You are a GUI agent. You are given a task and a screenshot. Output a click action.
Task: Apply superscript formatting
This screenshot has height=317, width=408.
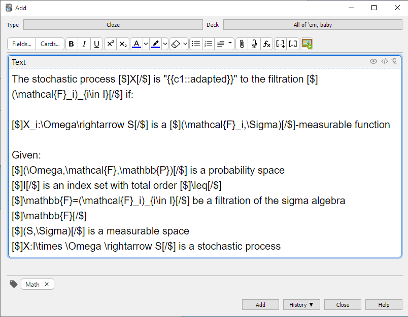click(110, 44)
